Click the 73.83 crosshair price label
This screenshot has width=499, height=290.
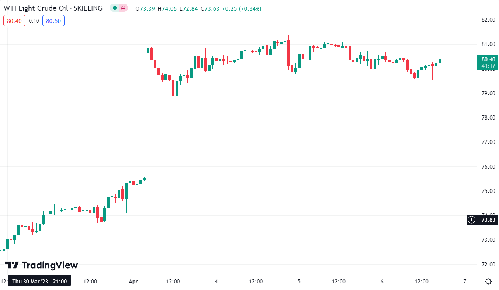(487, 220)
